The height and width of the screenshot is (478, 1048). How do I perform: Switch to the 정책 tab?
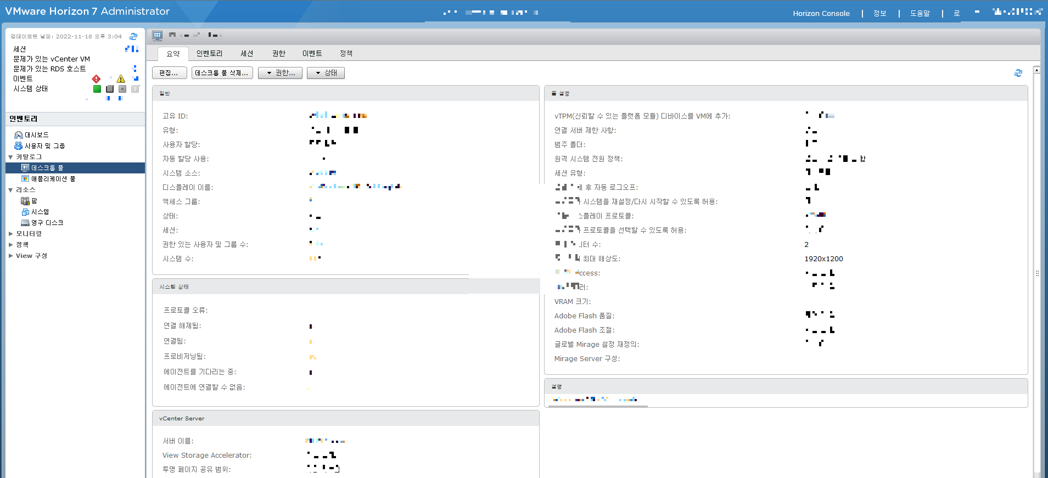tap(346, 53)
